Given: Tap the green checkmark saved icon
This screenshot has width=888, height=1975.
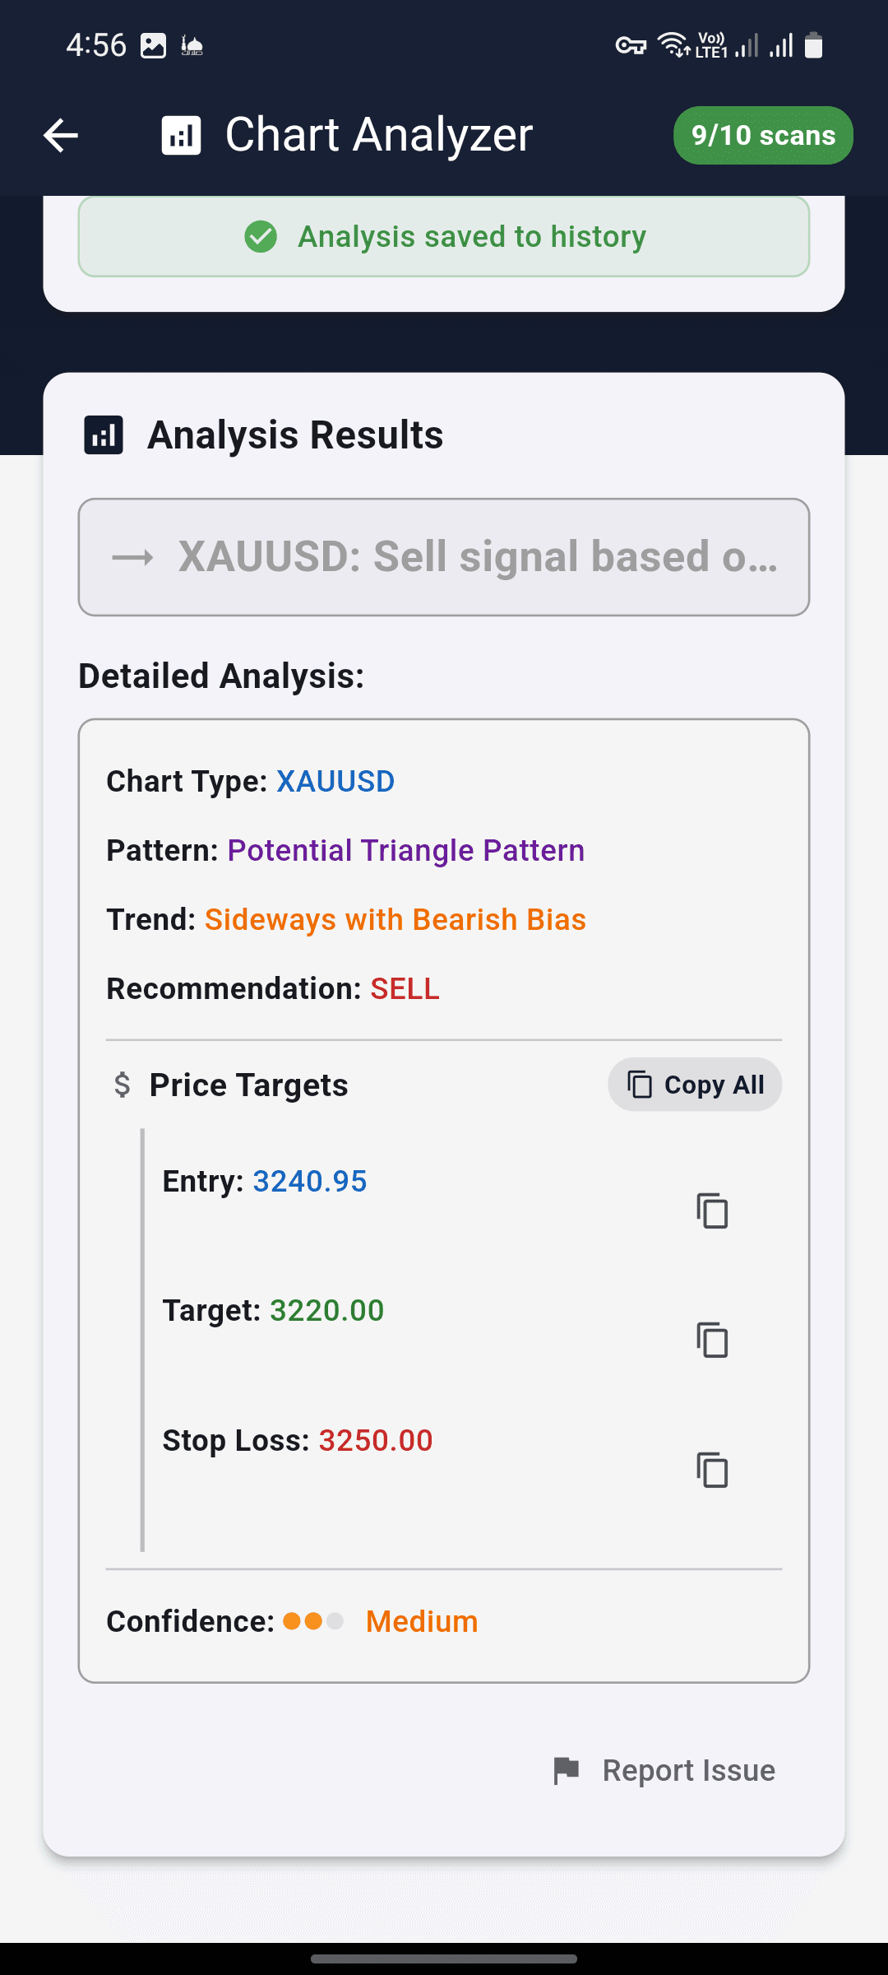Looking at the screenshot, I should (261, 237).
